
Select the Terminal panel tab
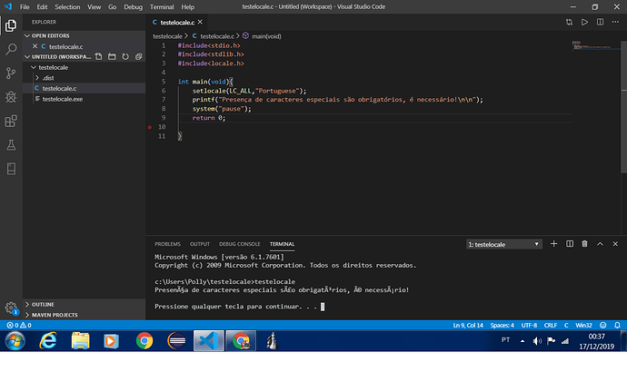282,244
